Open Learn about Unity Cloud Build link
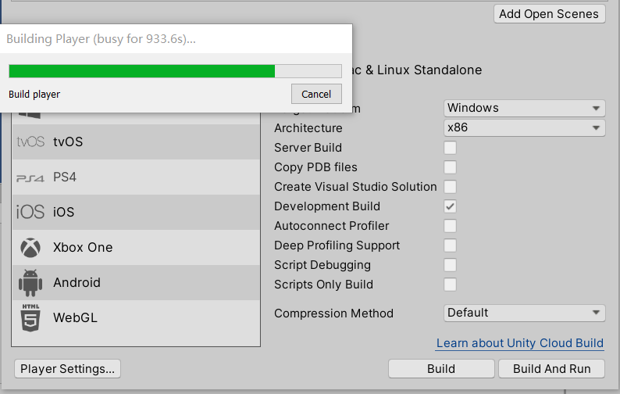This screenshot has width=620, height=394. pos(520,343)
